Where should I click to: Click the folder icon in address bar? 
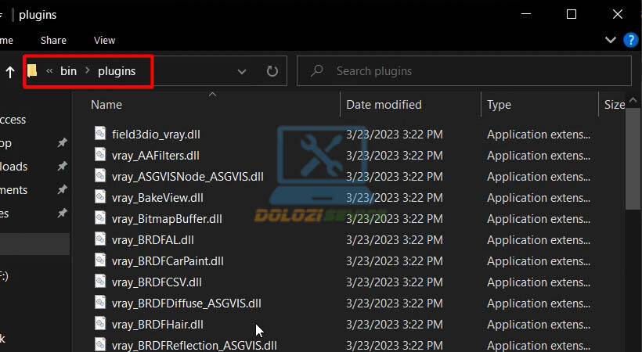coord(32,71)
